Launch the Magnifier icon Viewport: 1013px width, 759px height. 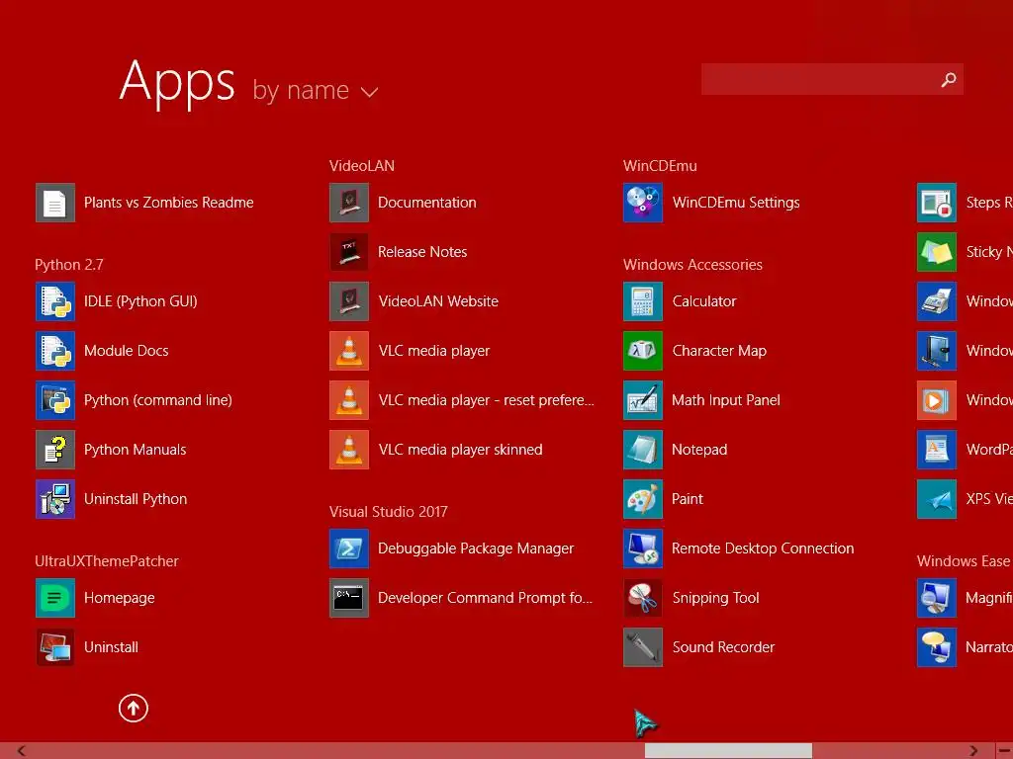pyautogui.click(x=937, y=598)
